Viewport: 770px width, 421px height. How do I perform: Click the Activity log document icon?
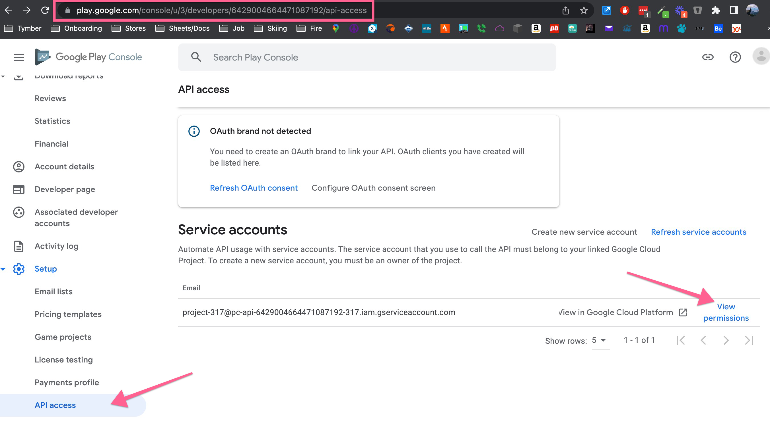coord(18,246)
